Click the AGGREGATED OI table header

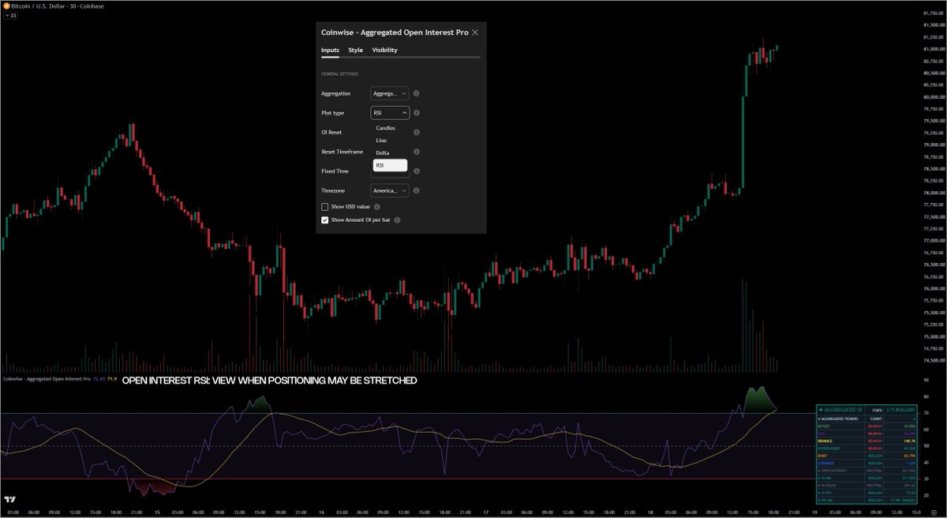pyautogui.click(x=840, y=410)
